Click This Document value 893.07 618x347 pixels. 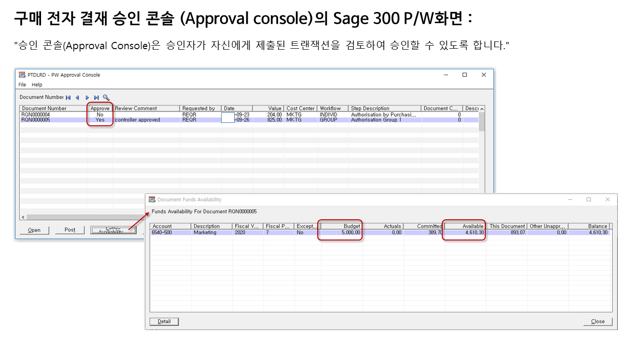(x=506, y=232)
